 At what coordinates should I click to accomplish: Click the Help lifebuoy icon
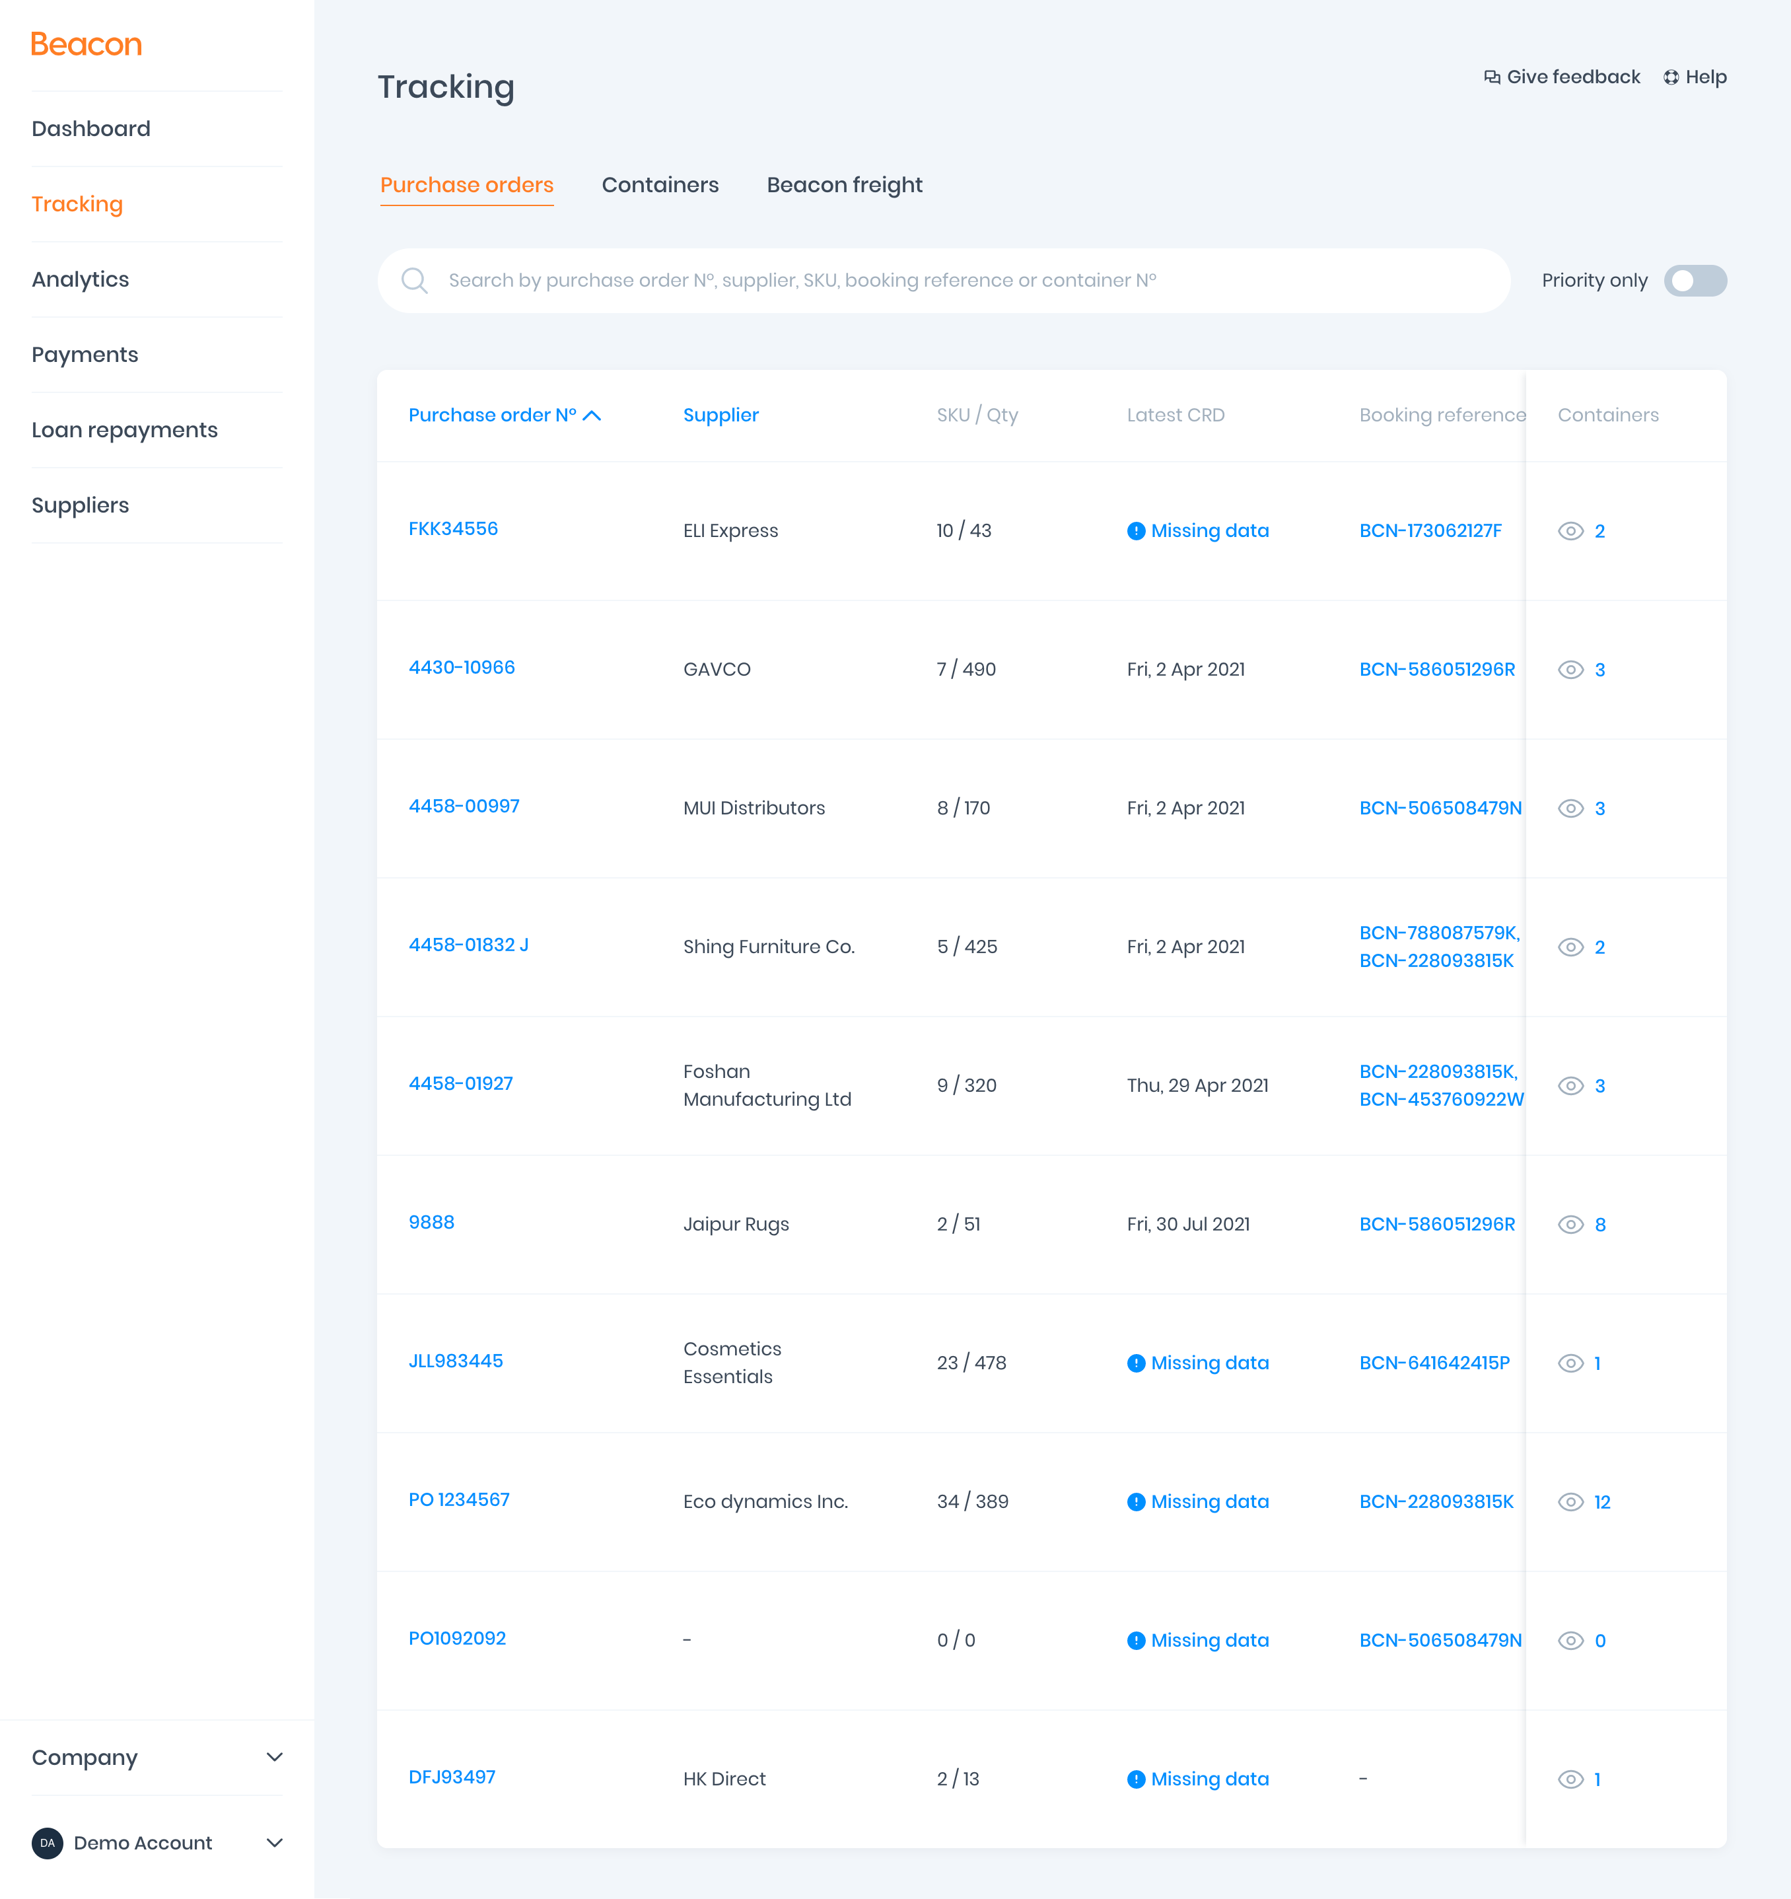1671,77
